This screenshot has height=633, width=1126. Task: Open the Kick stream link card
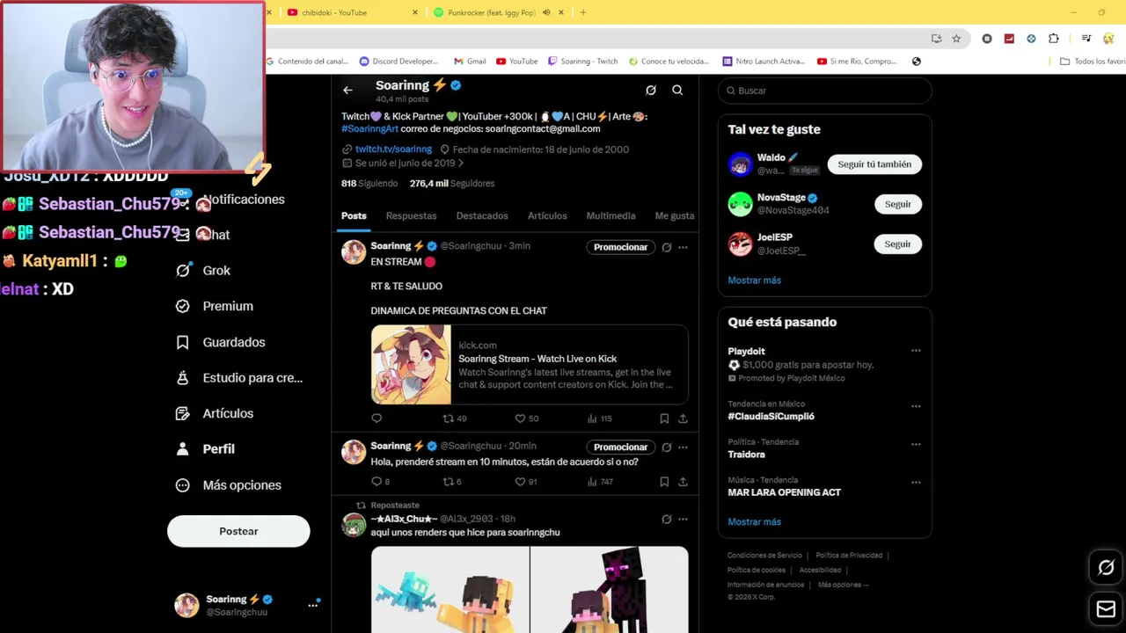pyautogui.click(x=530, y=365)
